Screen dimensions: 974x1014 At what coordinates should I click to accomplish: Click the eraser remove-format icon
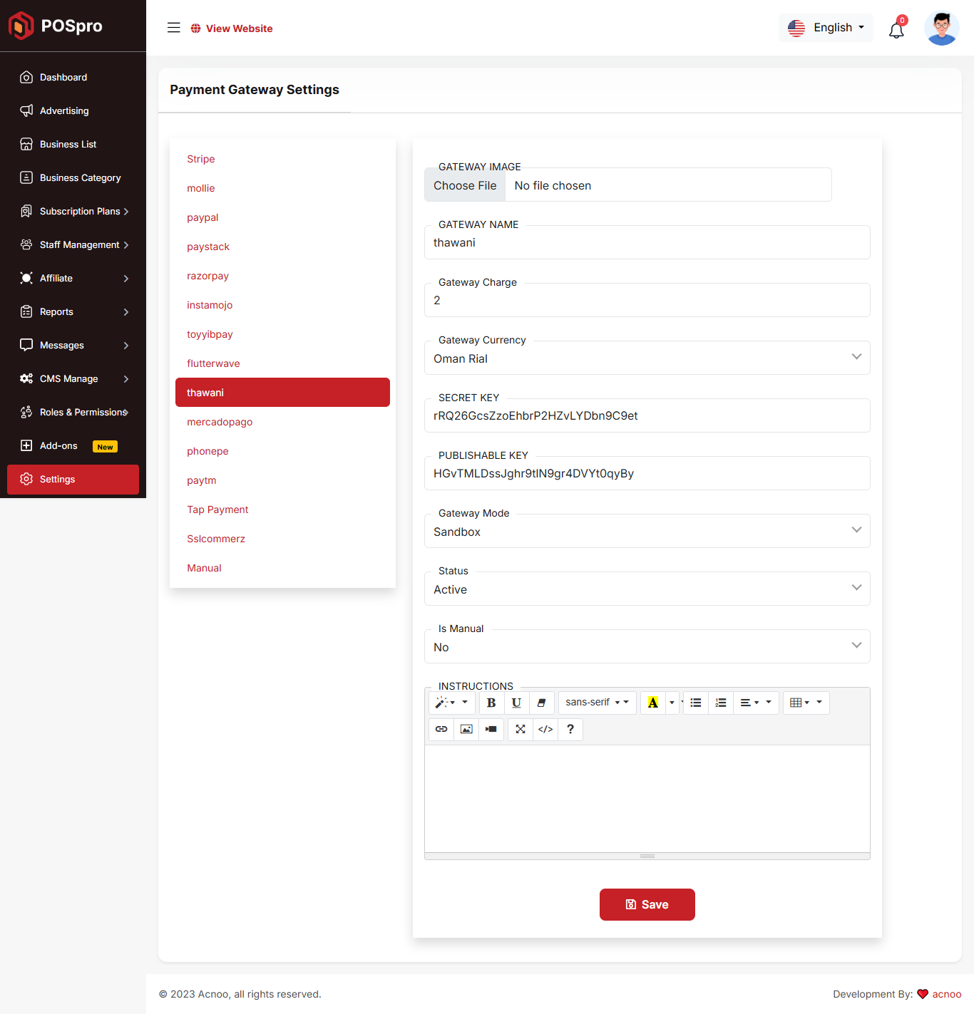click(541, 703)
